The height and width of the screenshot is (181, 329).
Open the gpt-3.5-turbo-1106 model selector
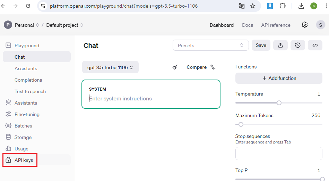[110, 67]
